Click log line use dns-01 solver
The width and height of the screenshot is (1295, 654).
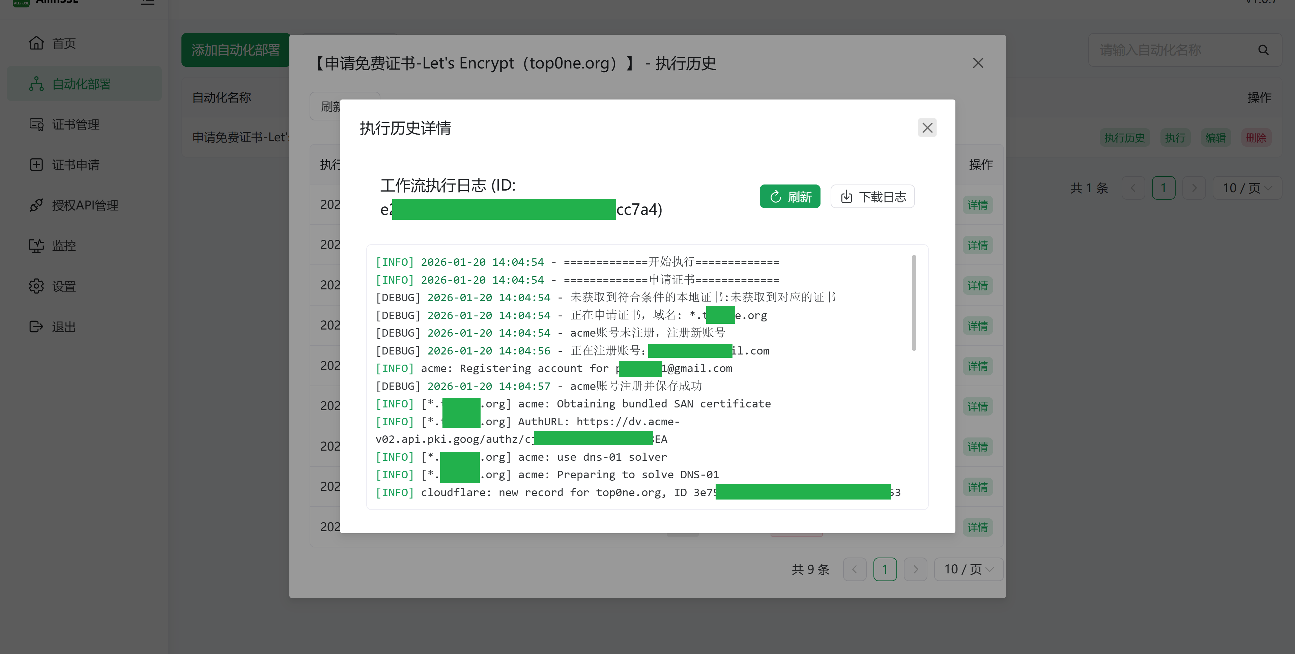(x=521, y=457)
